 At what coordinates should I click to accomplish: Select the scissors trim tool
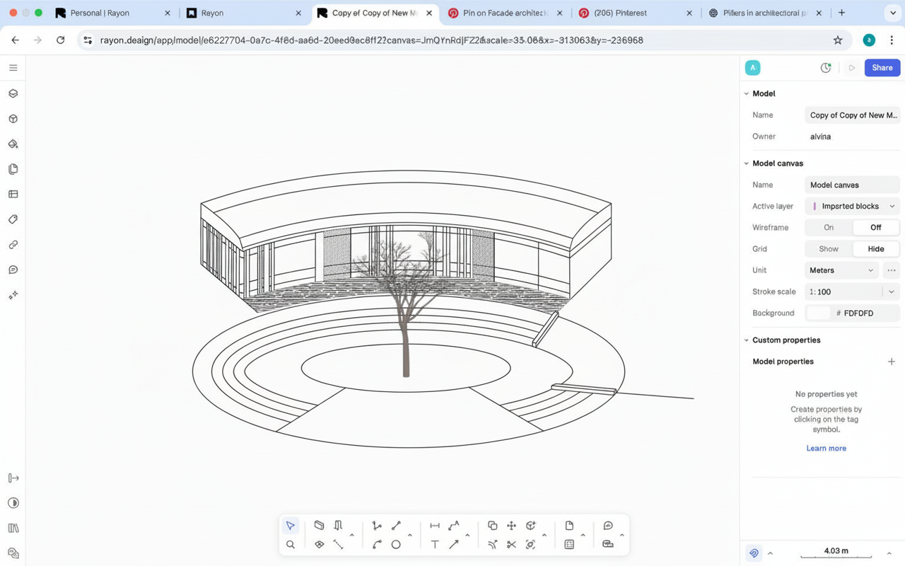511,545
